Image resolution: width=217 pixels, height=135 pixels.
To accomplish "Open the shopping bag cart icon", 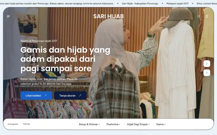I will (207, 17).
